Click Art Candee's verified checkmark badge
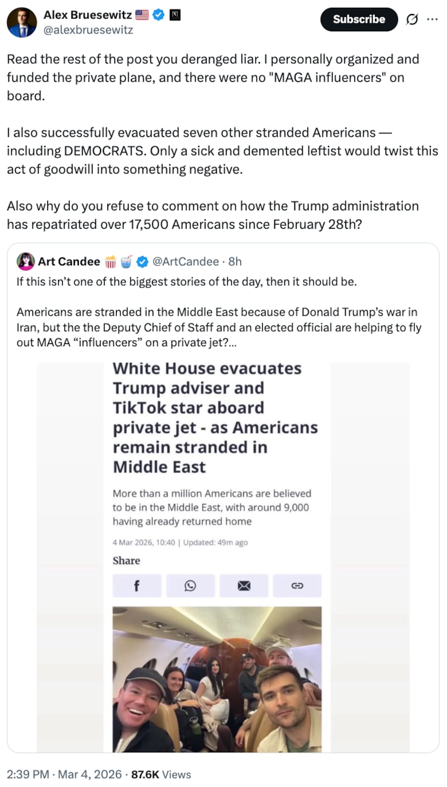This screenshot has width=447, height=787. click(x=142, y=261)
